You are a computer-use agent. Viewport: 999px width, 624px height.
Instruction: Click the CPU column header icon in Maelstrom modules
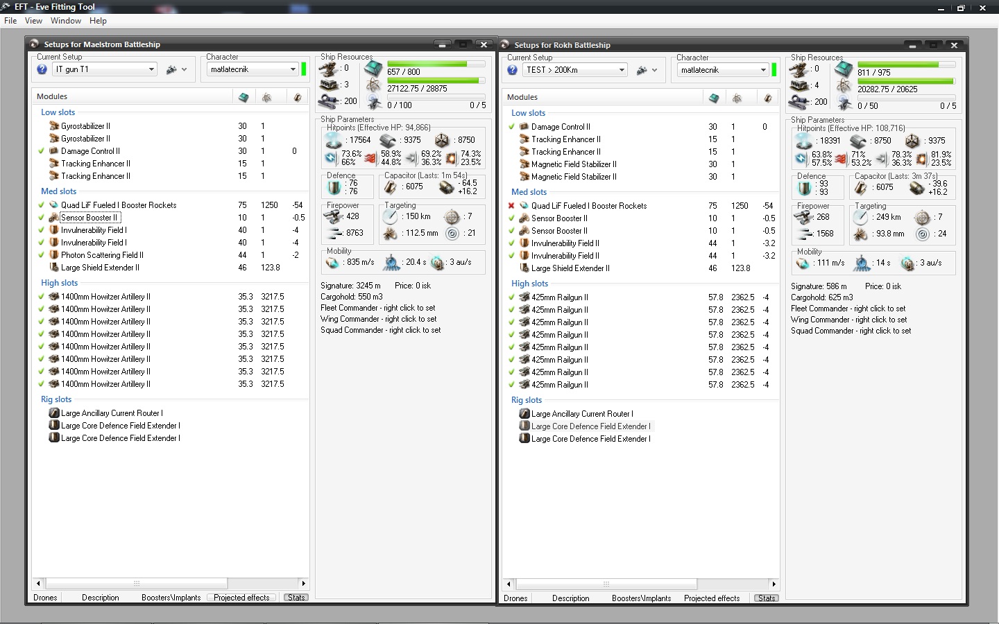[x=244, y=97]
